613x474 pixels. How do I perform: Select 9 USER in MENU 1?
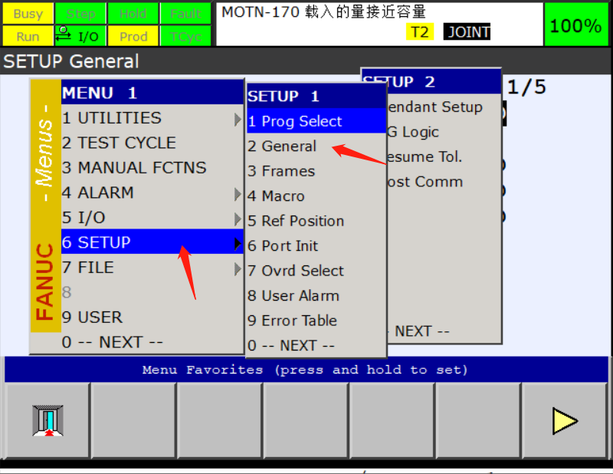click(152, 317)
